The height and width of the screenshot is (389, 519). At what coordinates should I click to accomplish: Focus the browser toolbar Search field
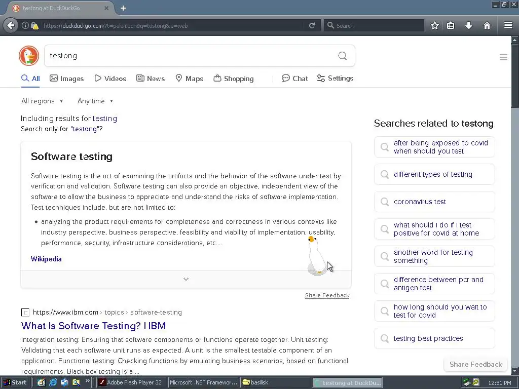pyautogui.click(x=374, y=25)
